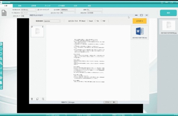
Task: Click the rotate icon in the left sidebar
Action: tap(1, 54)
